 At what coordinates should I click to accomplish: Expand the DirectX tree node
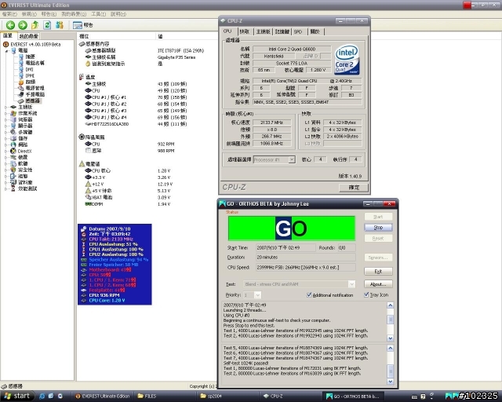pyautogui.click(x=5, y=151)
